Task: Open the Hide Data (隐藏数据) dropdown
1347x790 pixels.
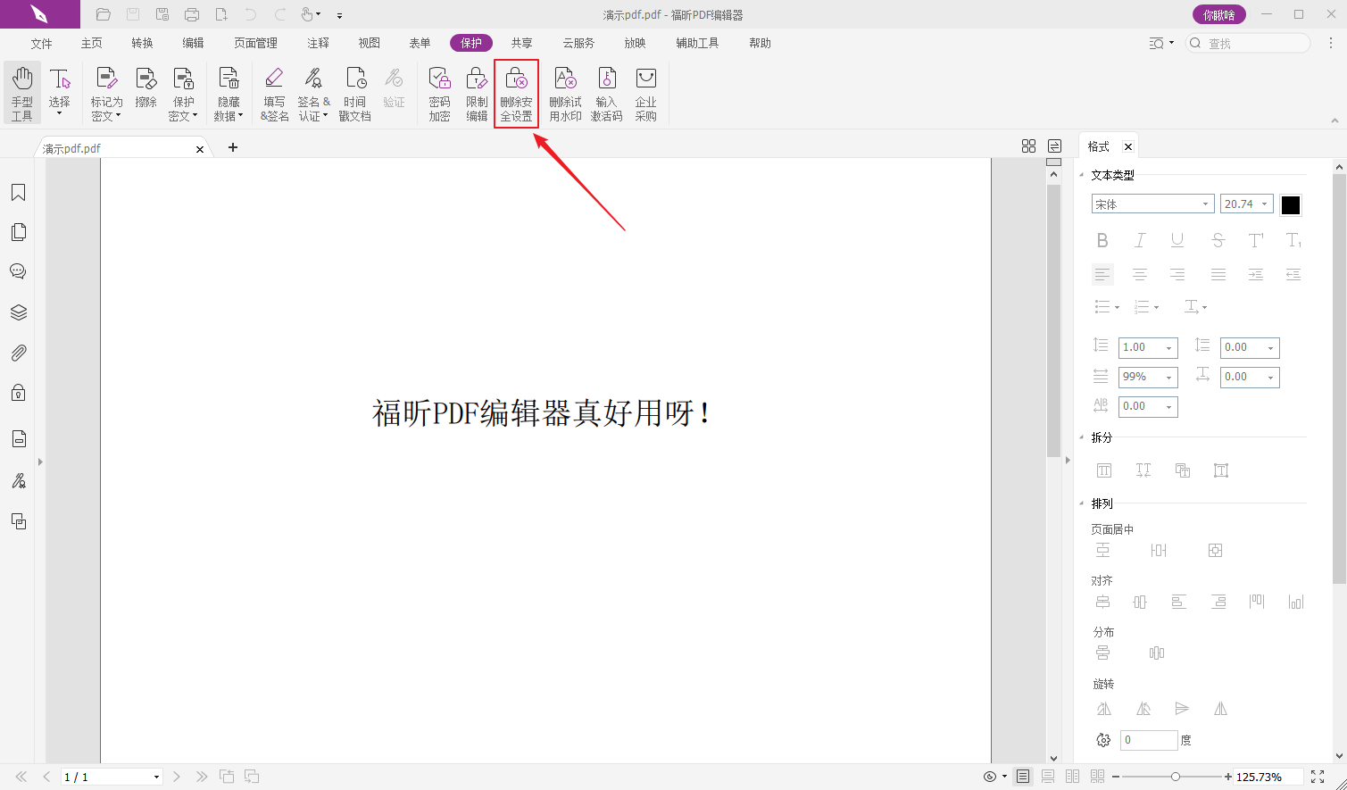Action: 229,94
